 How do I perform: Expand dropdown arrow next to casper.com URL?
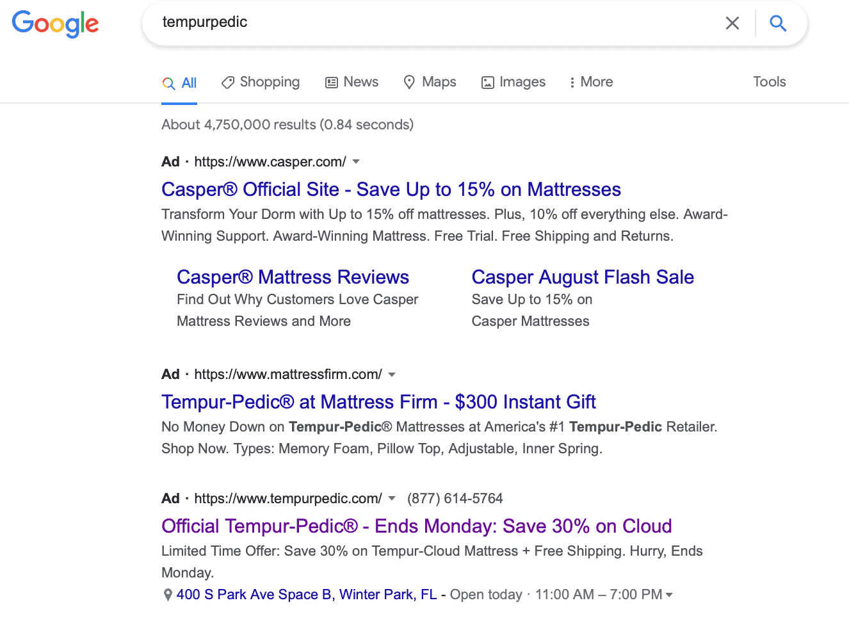click(356, 162)
